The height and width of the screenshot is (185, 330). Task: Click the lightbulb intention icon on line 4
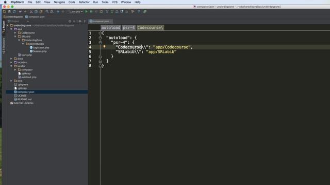(x=104, y=47)
